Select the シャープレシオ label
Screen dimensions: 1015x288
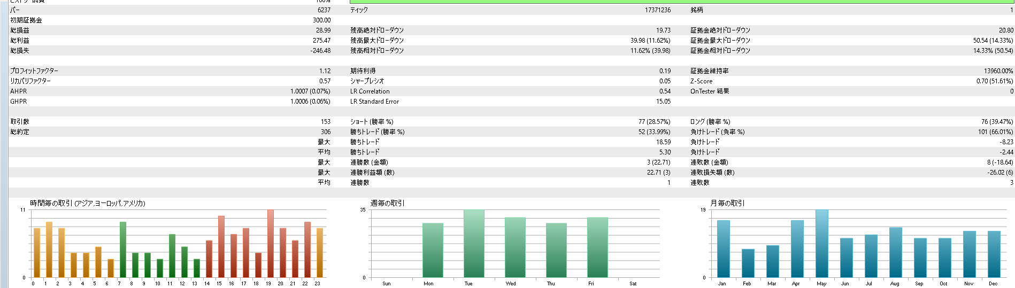tap(367, 81)
